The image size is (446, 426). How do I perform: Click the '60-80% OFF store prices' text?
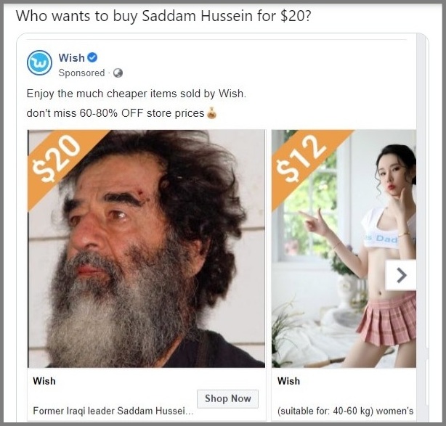(142, 113)
